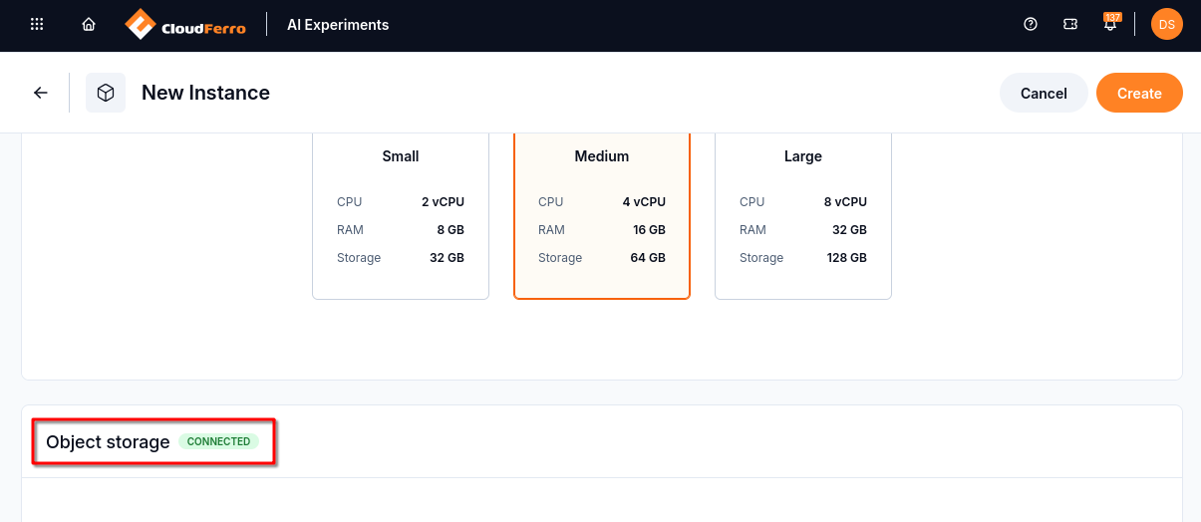
Task: Click the CloudFerro logo
Action: 185,25
